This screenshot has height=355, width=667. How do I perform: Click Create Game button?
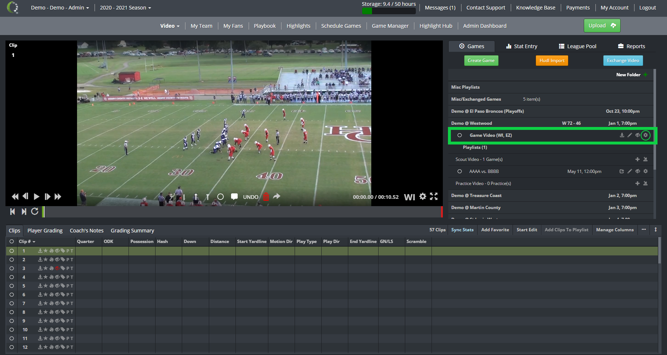481,61
